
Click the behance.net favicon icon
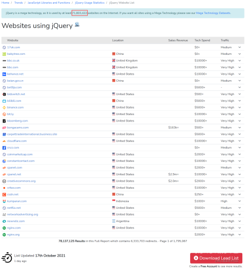(4, 74)
